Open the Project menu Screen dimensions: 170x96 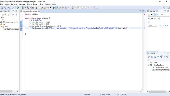coord(36,4)
